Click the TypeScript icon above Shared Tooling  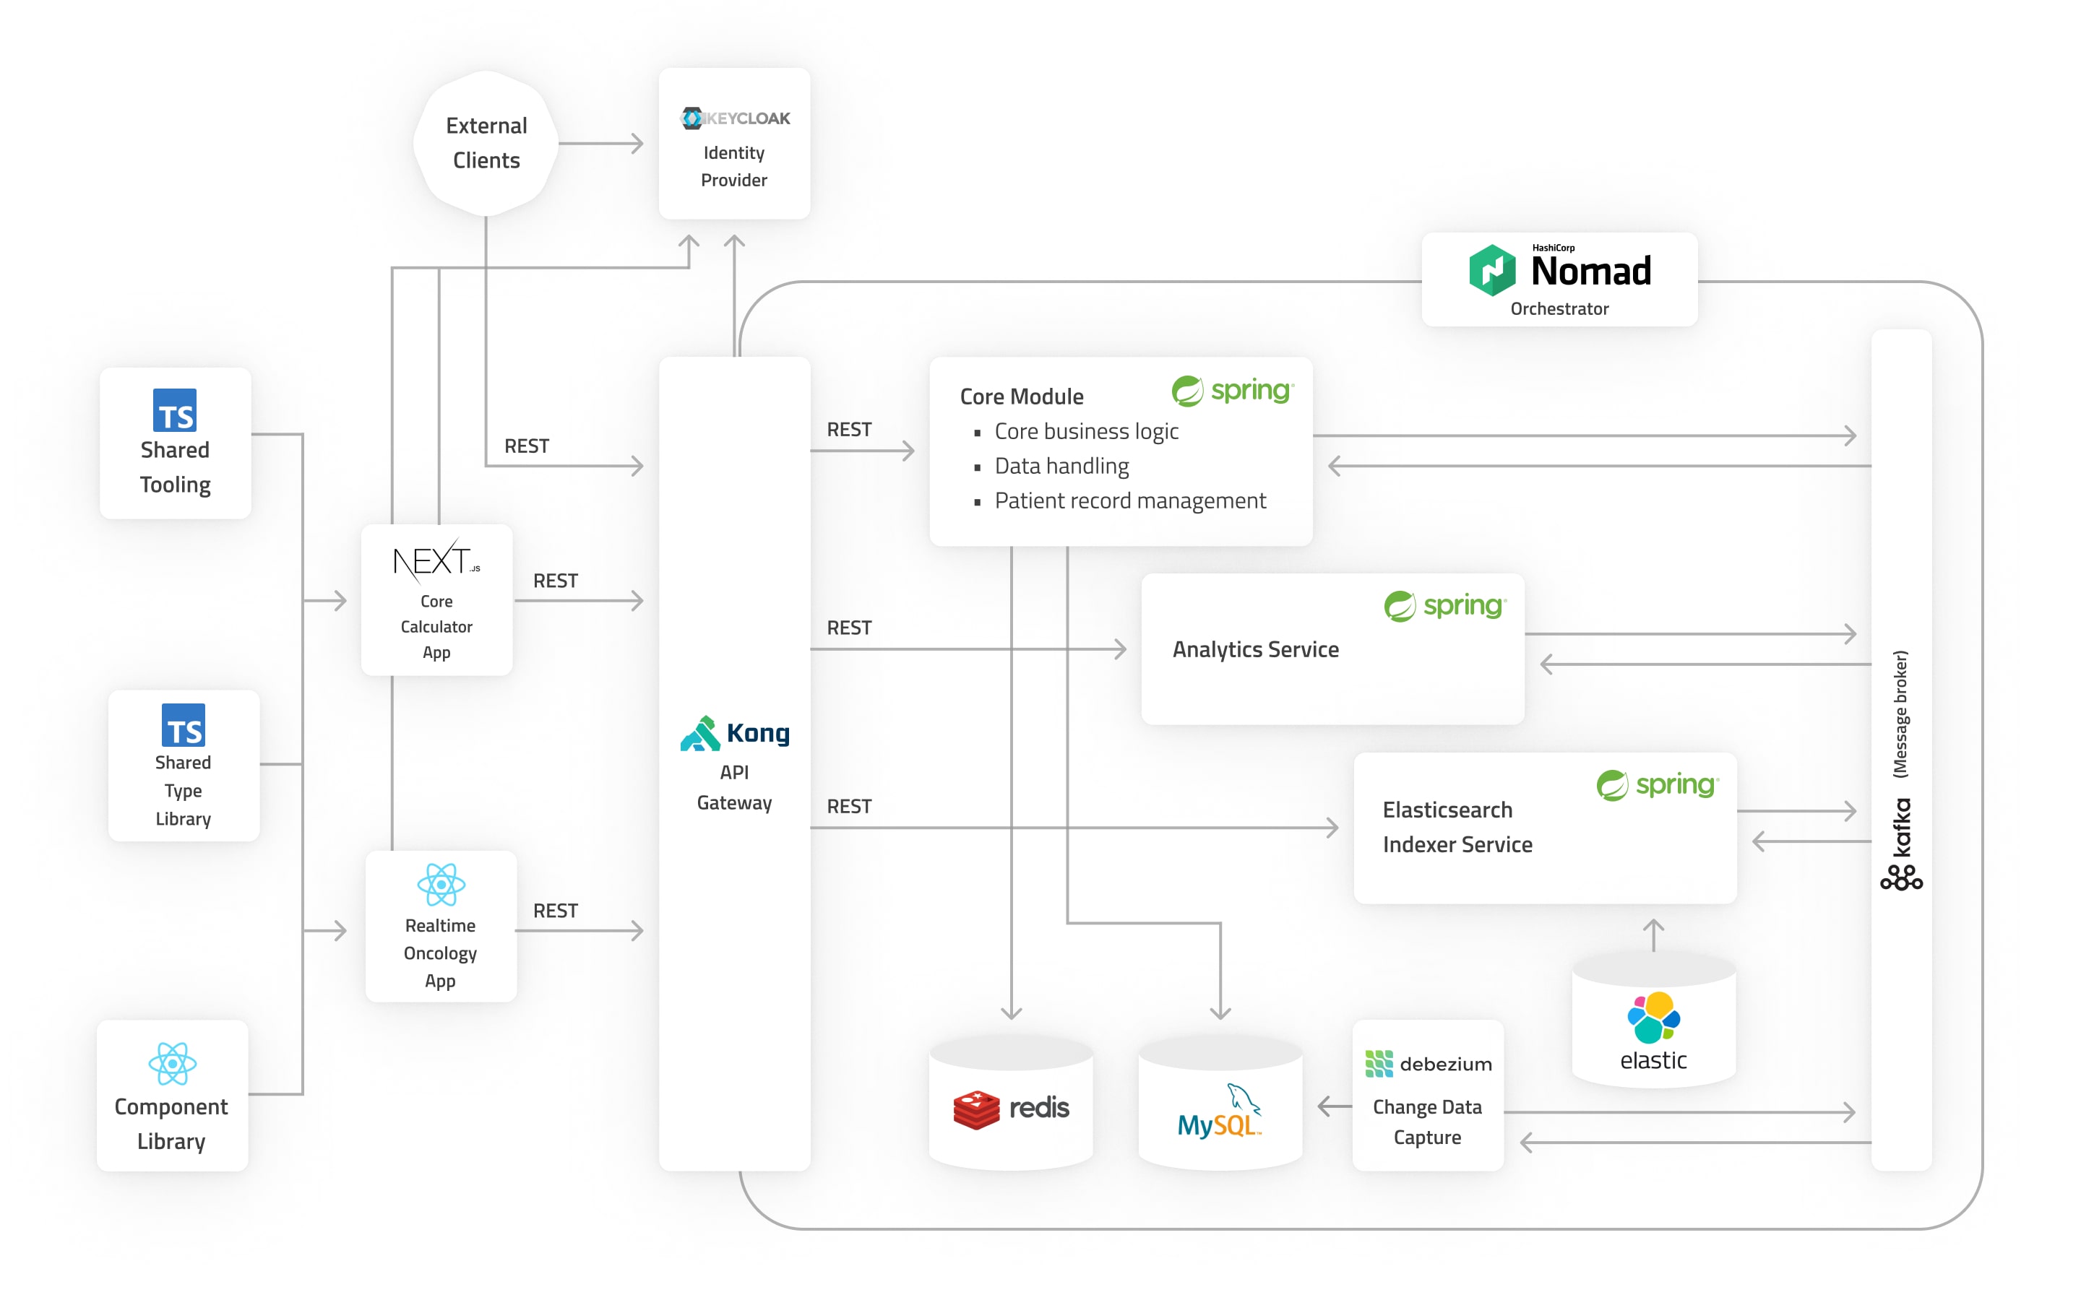tap(175, 410)
